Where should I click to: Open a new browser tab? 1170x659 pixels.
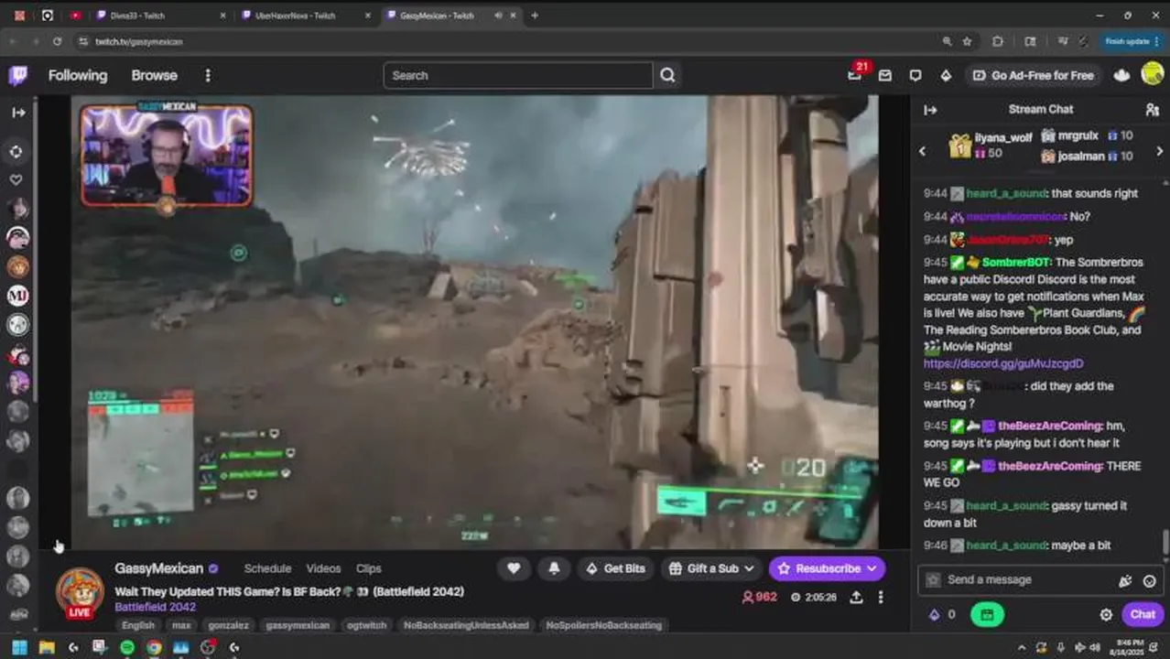[535, 16]
